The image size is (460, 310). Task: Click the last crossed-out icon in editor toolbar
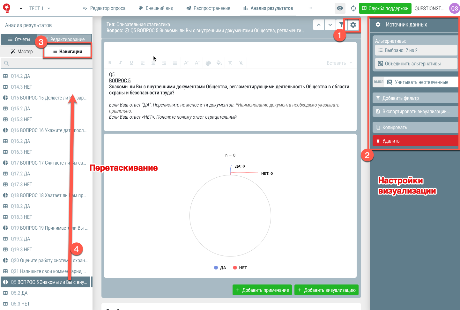click(x=241, y=63)
